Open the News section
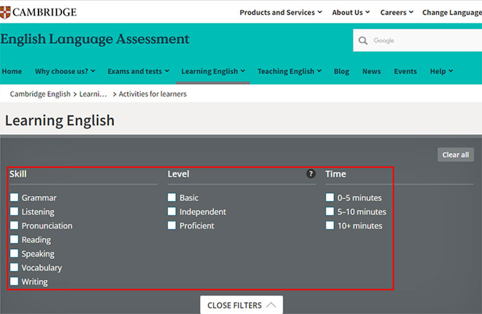The height and width of the screenshot is (314, 482). tap(371, 71)
